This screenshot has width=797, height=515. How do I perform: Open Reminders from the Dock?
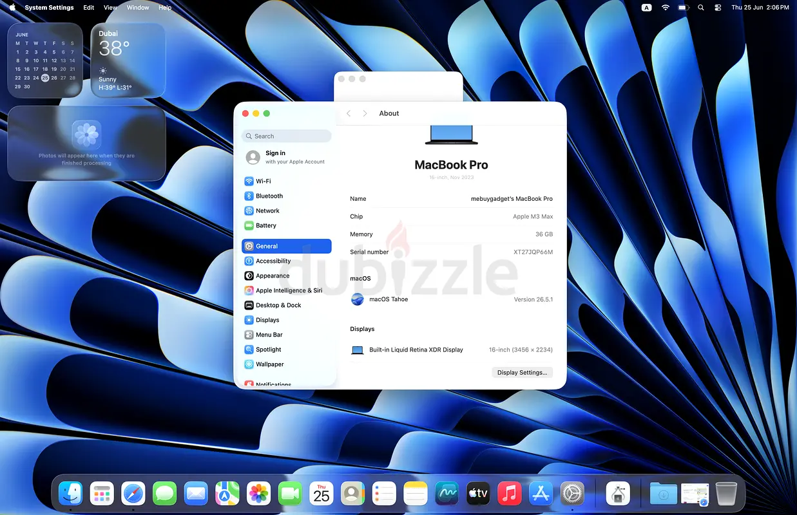coord(385,494)
